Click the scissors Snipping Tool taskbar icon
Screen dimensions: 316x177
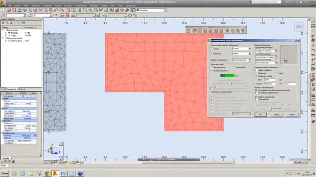[x=39, y=174]
